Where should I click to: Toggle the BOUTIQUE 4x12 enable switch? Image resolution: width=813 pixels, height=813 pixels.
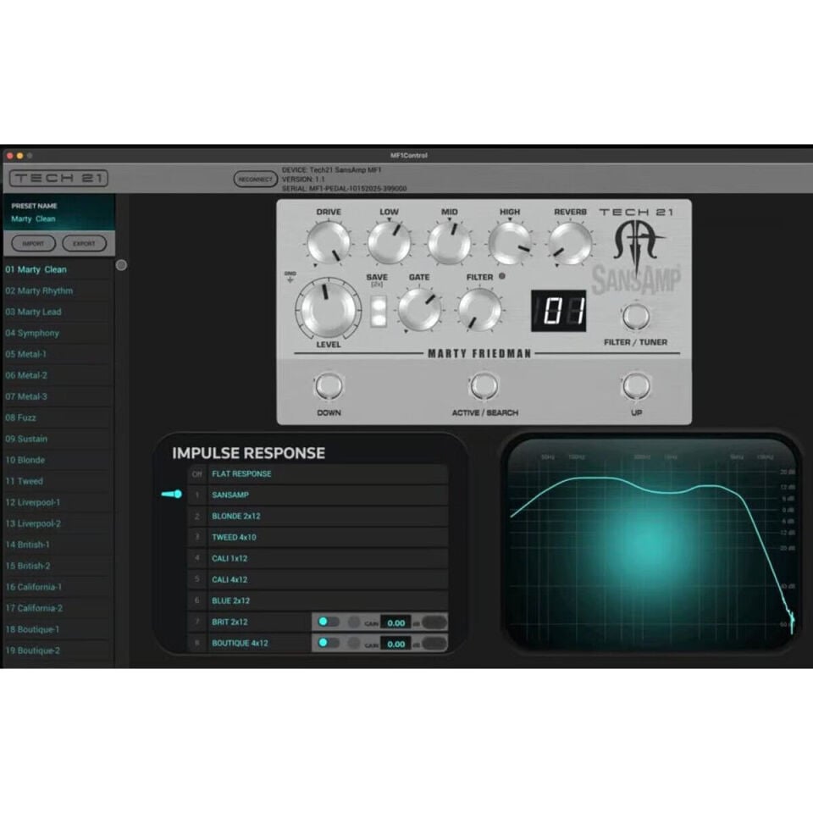[329, 643]
